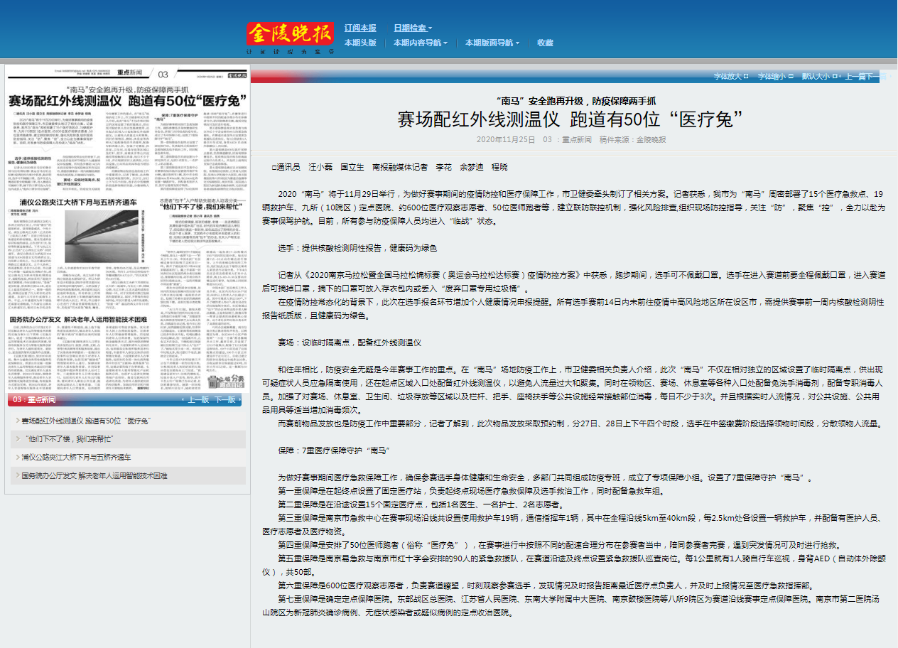This screenshot has height=648, width=898.
Task: Click the date 2020年11月25日 under the title
Action: point(506,139)
